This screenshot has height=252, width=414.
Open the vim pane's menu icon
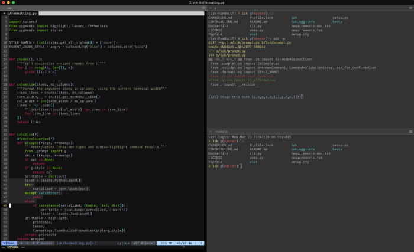(x=203, y=8)
